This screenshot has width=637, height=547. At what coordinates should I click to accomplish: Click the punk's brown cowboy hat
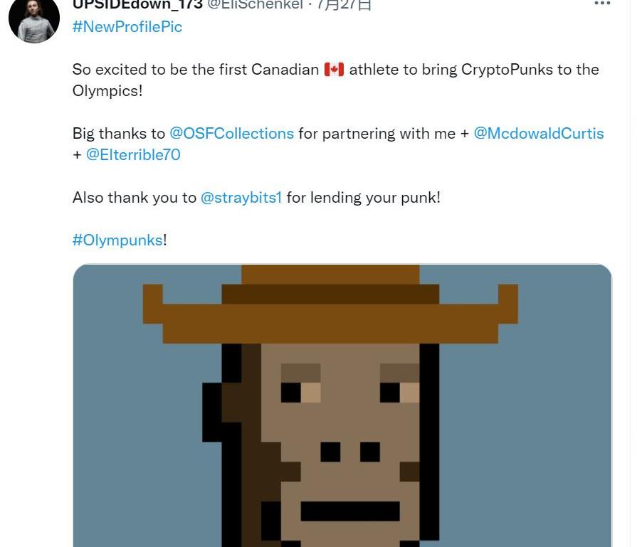(330, 306)
